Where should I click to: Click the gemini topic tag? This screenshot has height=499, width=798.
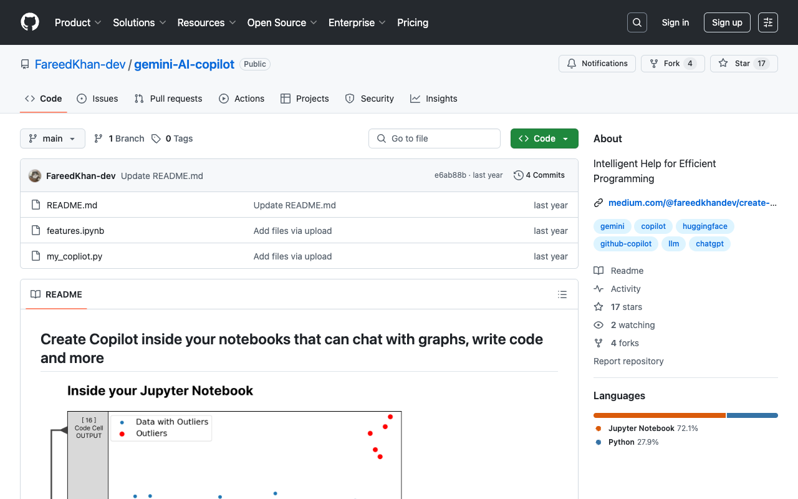pos(612,226)
